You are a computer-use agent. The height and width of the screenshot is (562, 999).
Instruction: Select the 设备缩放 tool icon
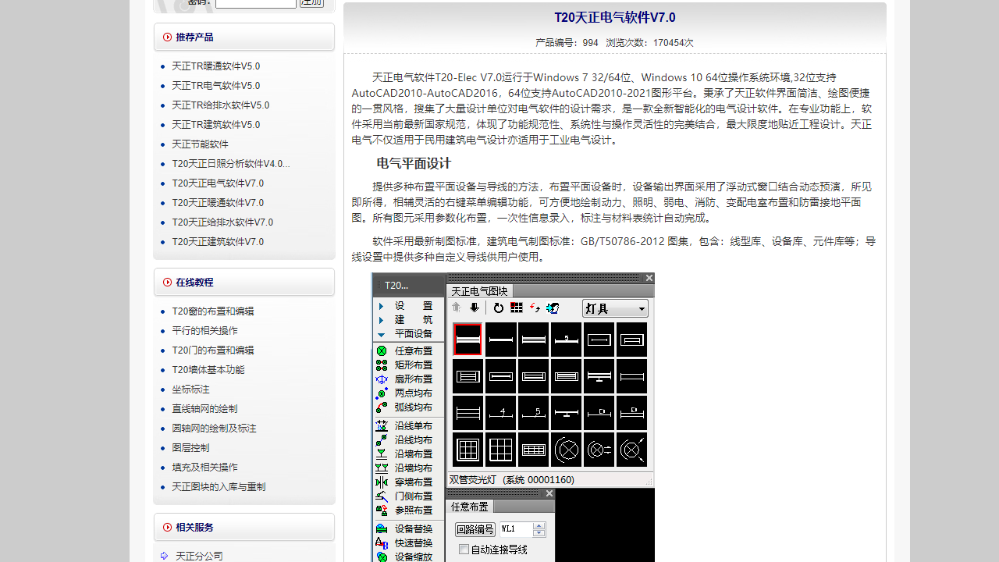point(382,557)
